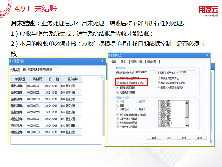The width and height of the screenshot is (222, 167).
Task: Toggle 月结前是否全部生成凭证 checkbox
Action: coord(118,83)
